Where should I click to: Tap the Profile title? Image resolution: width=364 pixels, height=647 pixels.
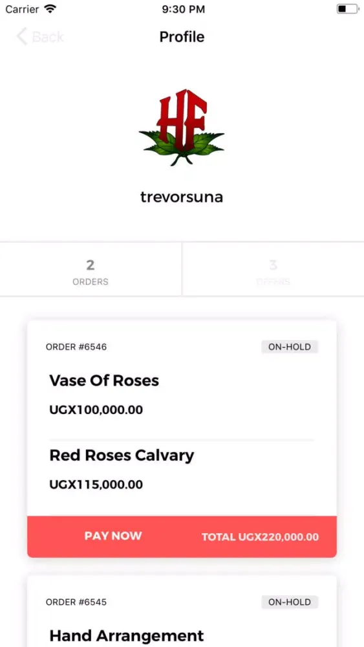182,37
